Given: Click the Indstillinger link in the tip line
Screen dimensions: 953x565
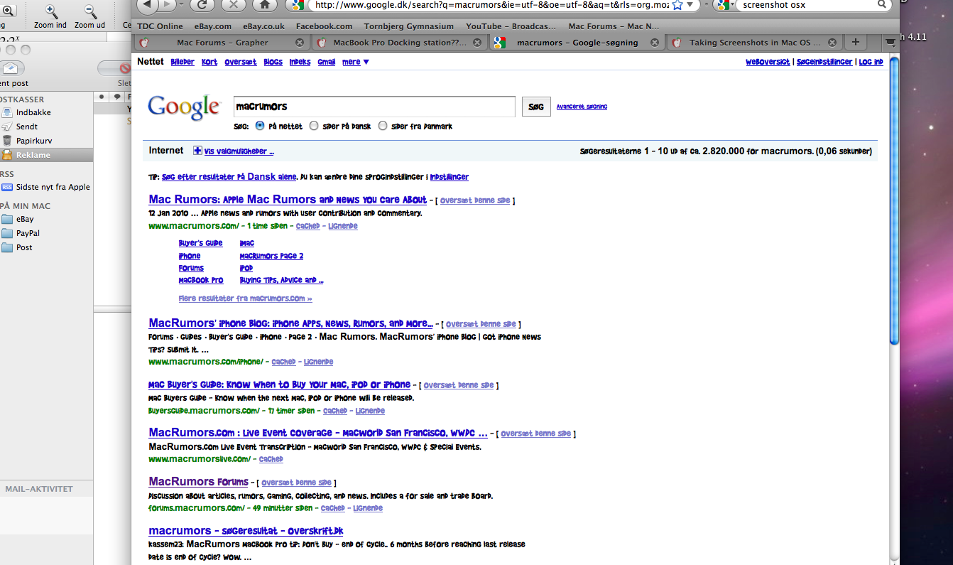Looking at the screenshot, I should click(x=449, y=177).
